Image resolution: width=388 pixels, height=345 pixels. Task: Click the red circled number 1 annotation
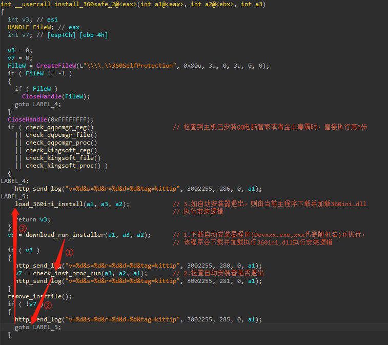tap(69, 253)
